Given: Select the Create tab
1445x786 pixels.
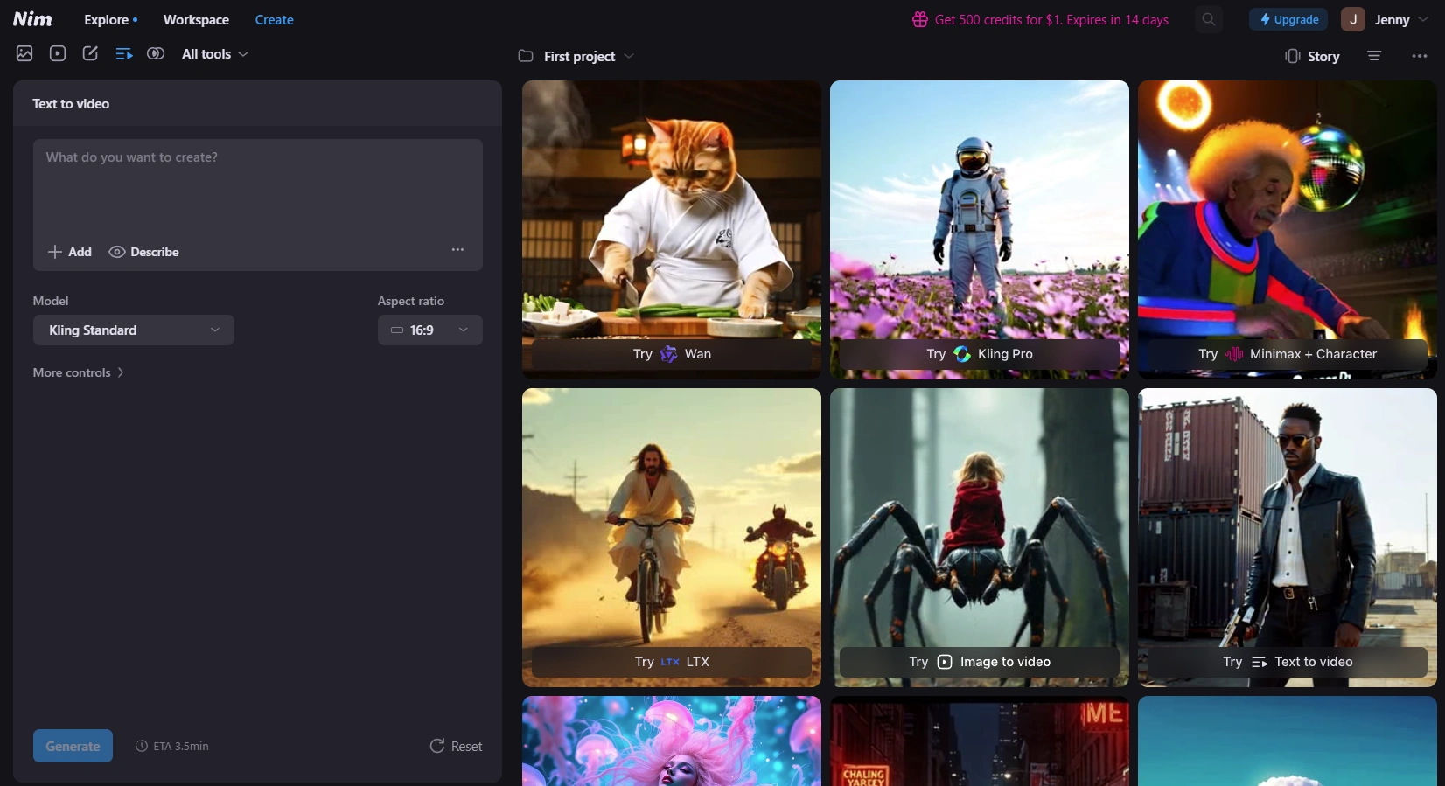Looking at the screenshot, I should click(x=275, y=19).
